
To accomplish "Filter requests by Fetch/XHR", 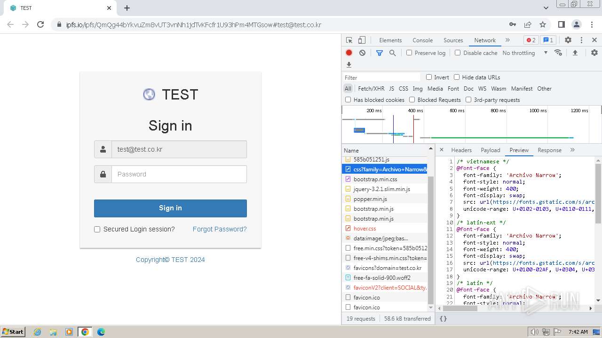I will (371, 89).
